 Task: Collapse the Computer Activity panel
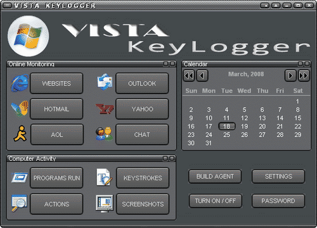(x=165, y=158)
